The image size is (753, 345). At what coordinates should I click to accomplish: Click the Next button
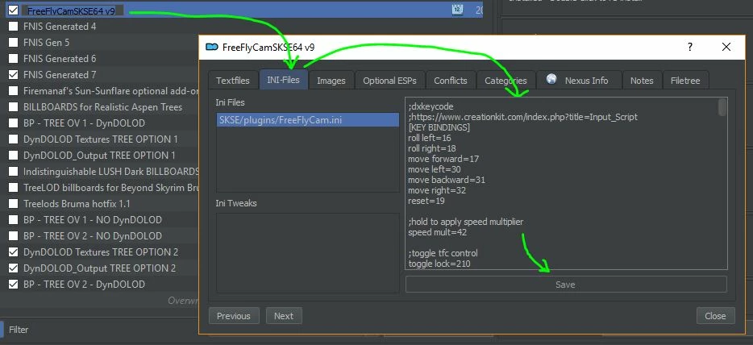284,316
